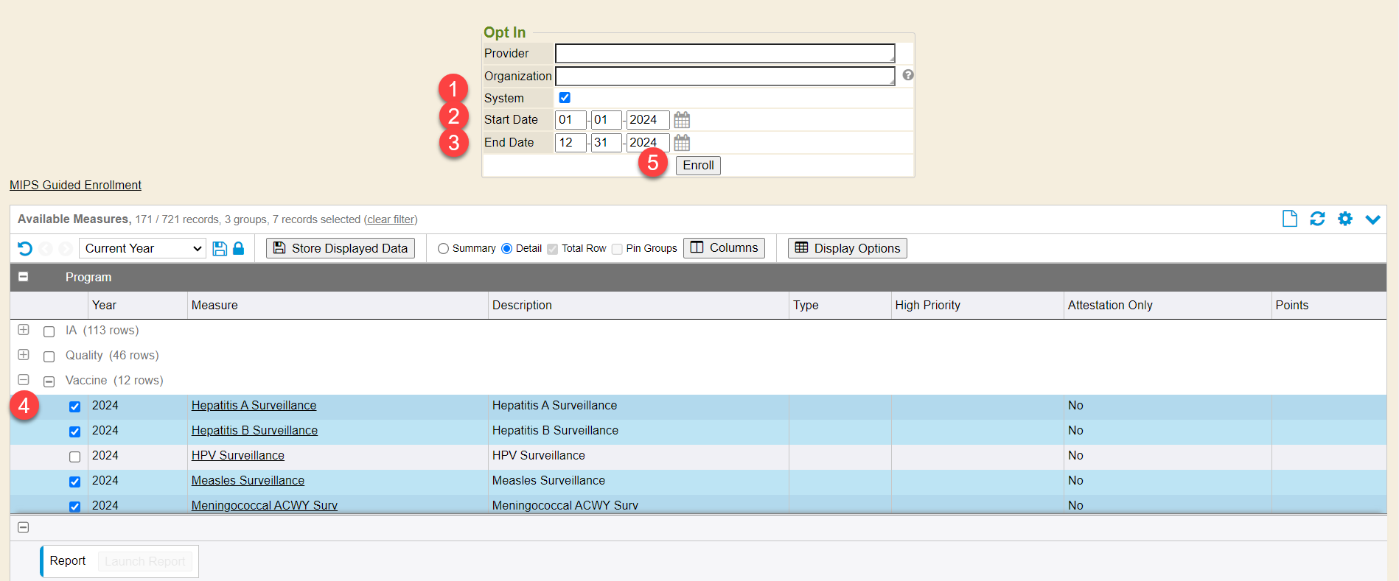Choose the Summary view radio button
The width and height of the screenshot is (1399, 581).
(x=443, y=249)
